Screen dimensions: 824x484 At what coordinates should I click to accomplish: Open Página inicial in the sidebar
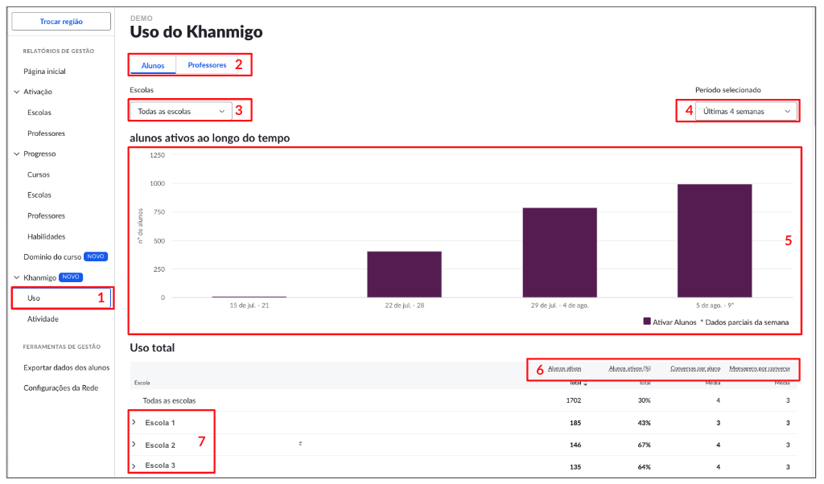point(45,72)
